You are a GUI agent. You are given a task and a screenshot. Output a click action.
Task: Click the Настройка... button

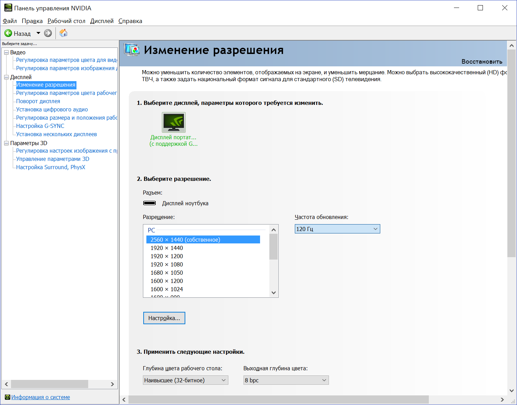pos(164,318)
